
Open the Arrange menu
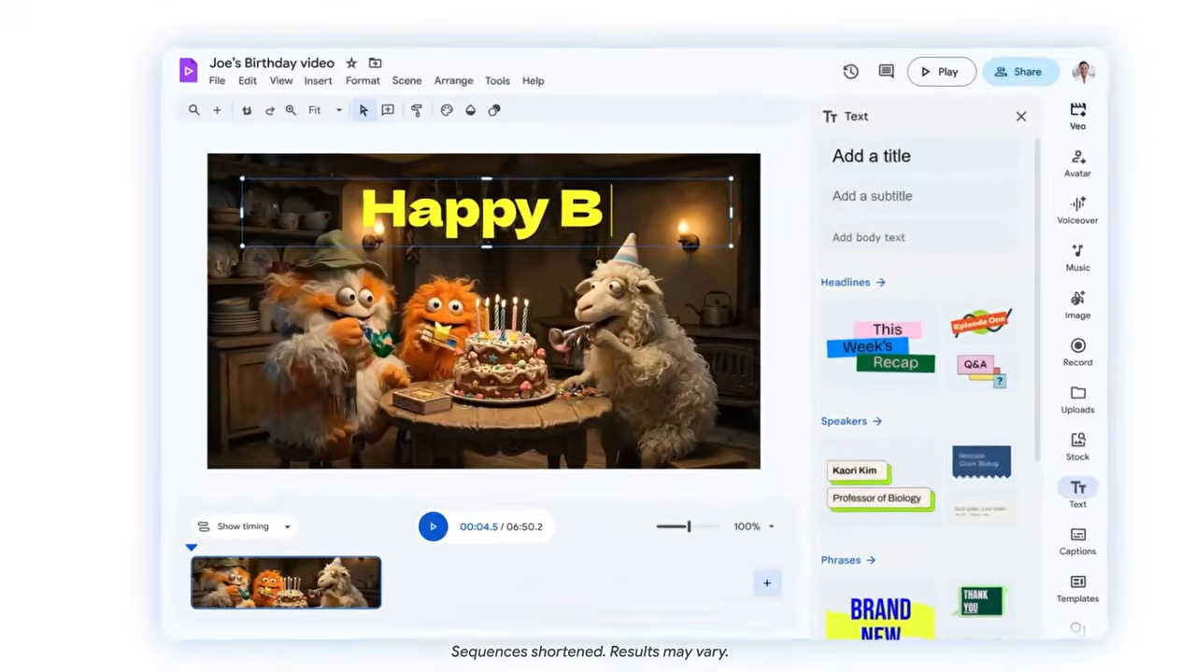453,81
